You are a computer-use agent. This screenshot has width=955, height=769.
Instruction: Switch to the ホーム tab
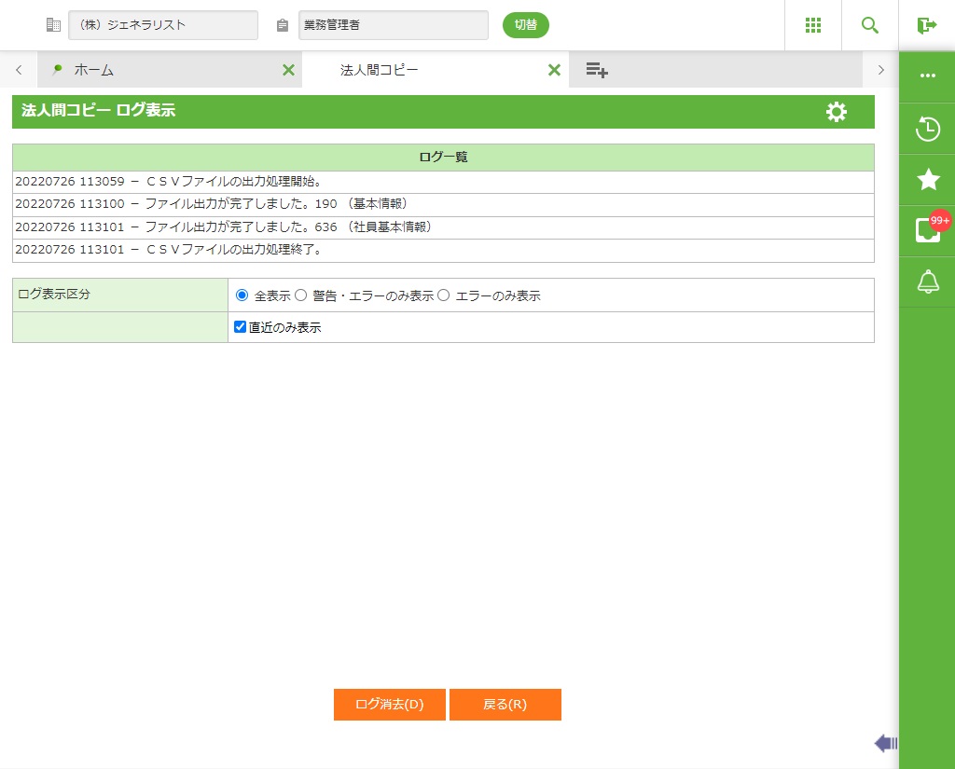click(x=94, y=70)
